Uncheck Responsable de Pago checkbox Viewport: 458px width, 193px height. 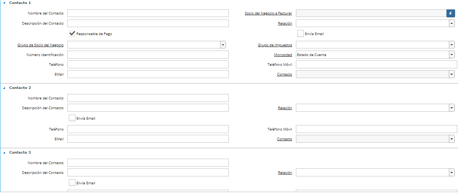pyautogui.click(x=72, y=34)
